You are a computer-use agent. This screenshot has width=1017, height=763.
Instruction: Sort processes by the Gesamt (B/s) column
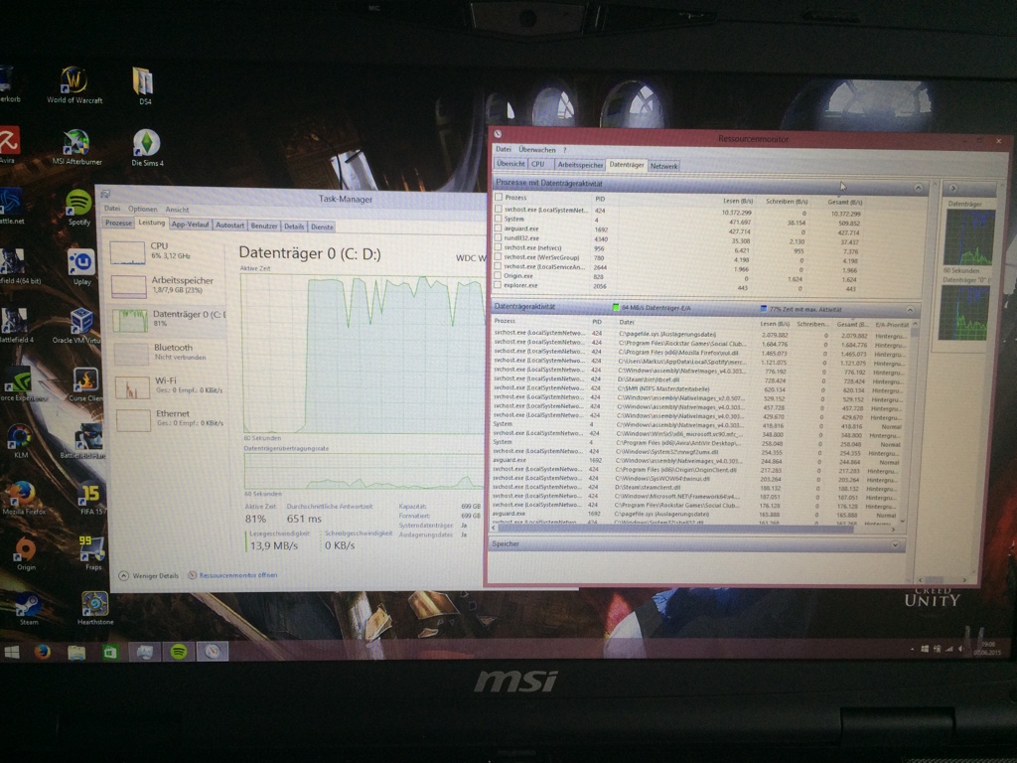click(x=844, y=203)
